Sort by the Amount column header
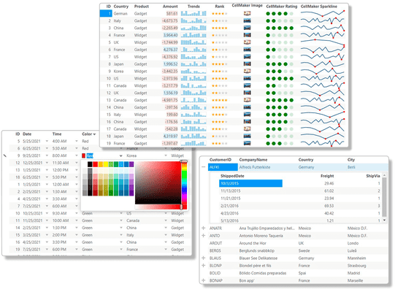This screenshot has width=395, height=292. pos(170,7)
